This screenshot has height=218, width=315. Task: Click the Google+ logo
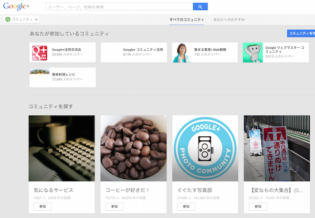pyautogui.click(x=16, y=6)
